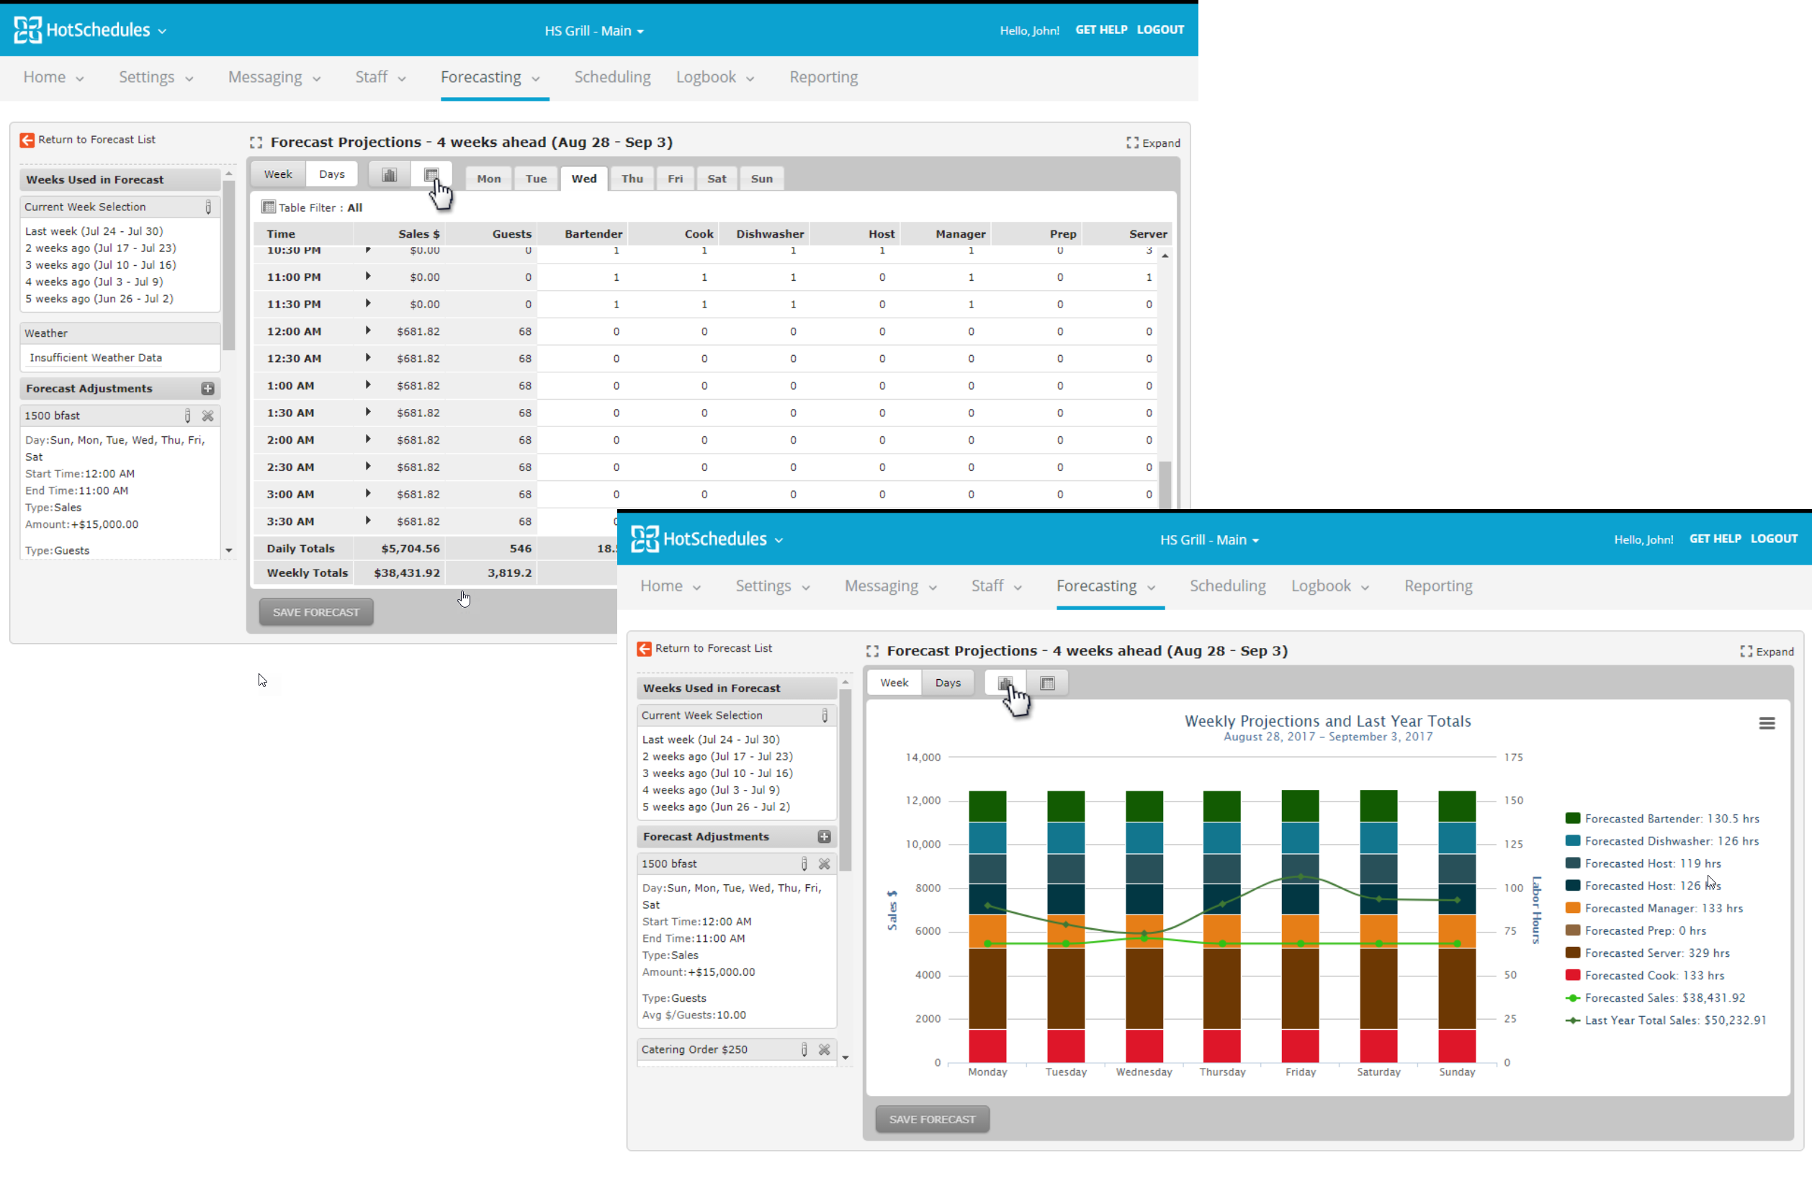Open the chart hamburger menu icon
Image resolution: width=1812 pixels, height=1186 pixels.
[1767, 723]
